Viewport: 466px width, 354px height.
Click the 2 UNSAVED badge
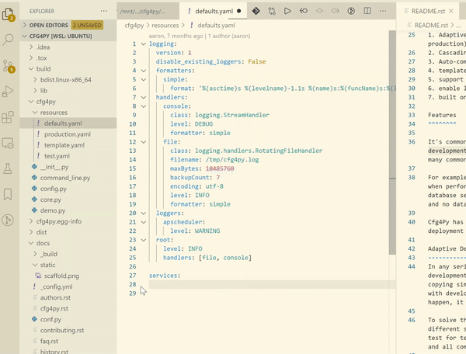pyautogui.click(x=87, y=26)
